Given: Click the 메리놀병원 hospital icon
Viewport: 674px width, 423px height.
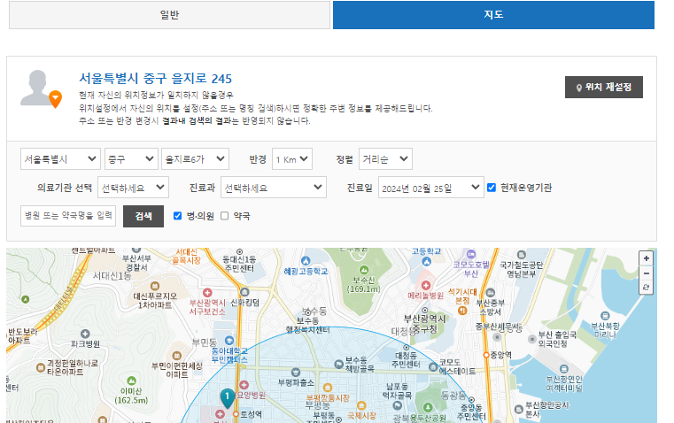Looking at the screenshot, I should tap(426, 286).
